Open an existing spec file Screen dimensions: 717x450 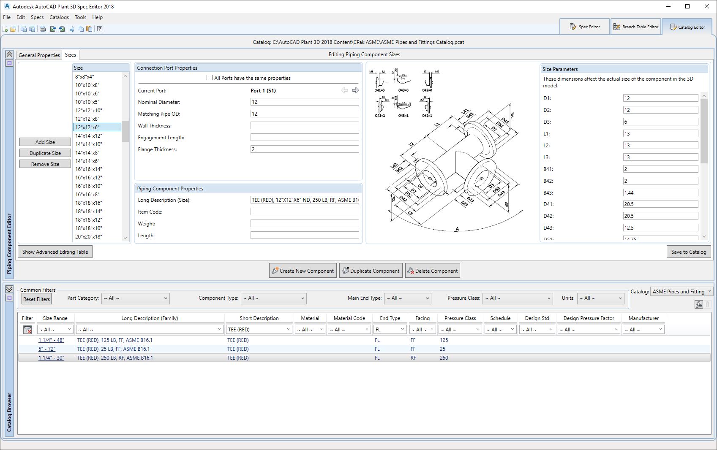[x=13, y=29]
